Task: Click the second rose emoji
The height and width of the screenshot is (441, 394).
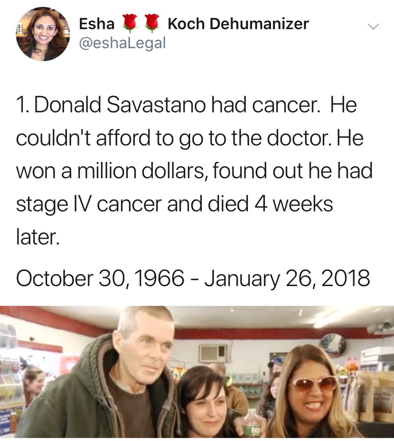Action: click(x=152, y=23)
